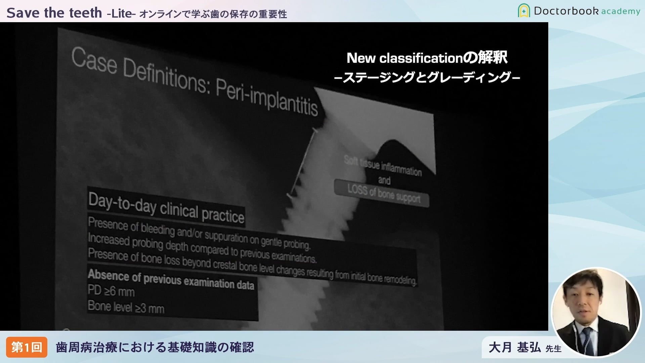Click the "Bone level ≥3 mm" text
The image size is (645, 363).
pos(126,307)
